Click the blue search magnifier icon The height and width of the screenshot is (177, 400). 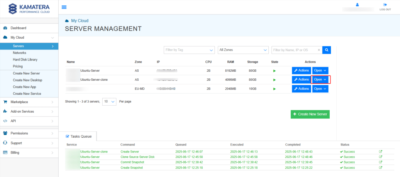pyautogui.click(x=327, y=50)
